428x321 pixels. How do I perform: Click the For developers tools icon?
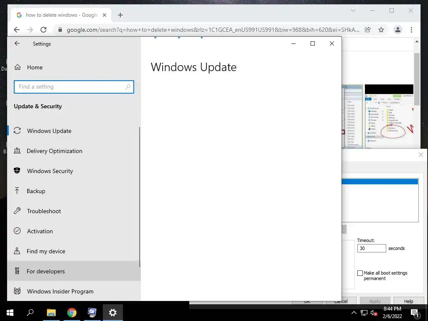pos(17,271)
